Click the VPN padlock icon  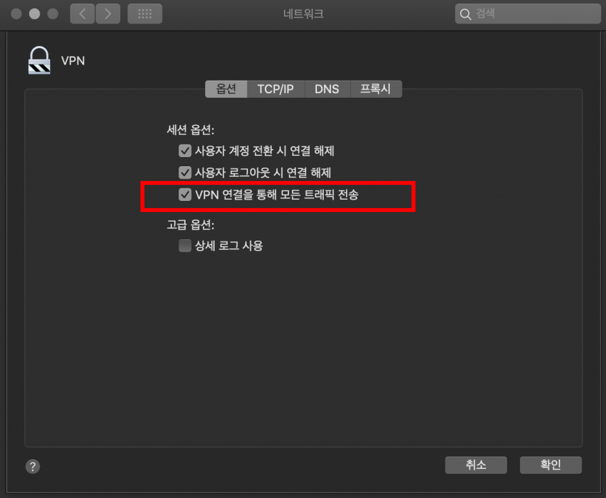(39, 61)
